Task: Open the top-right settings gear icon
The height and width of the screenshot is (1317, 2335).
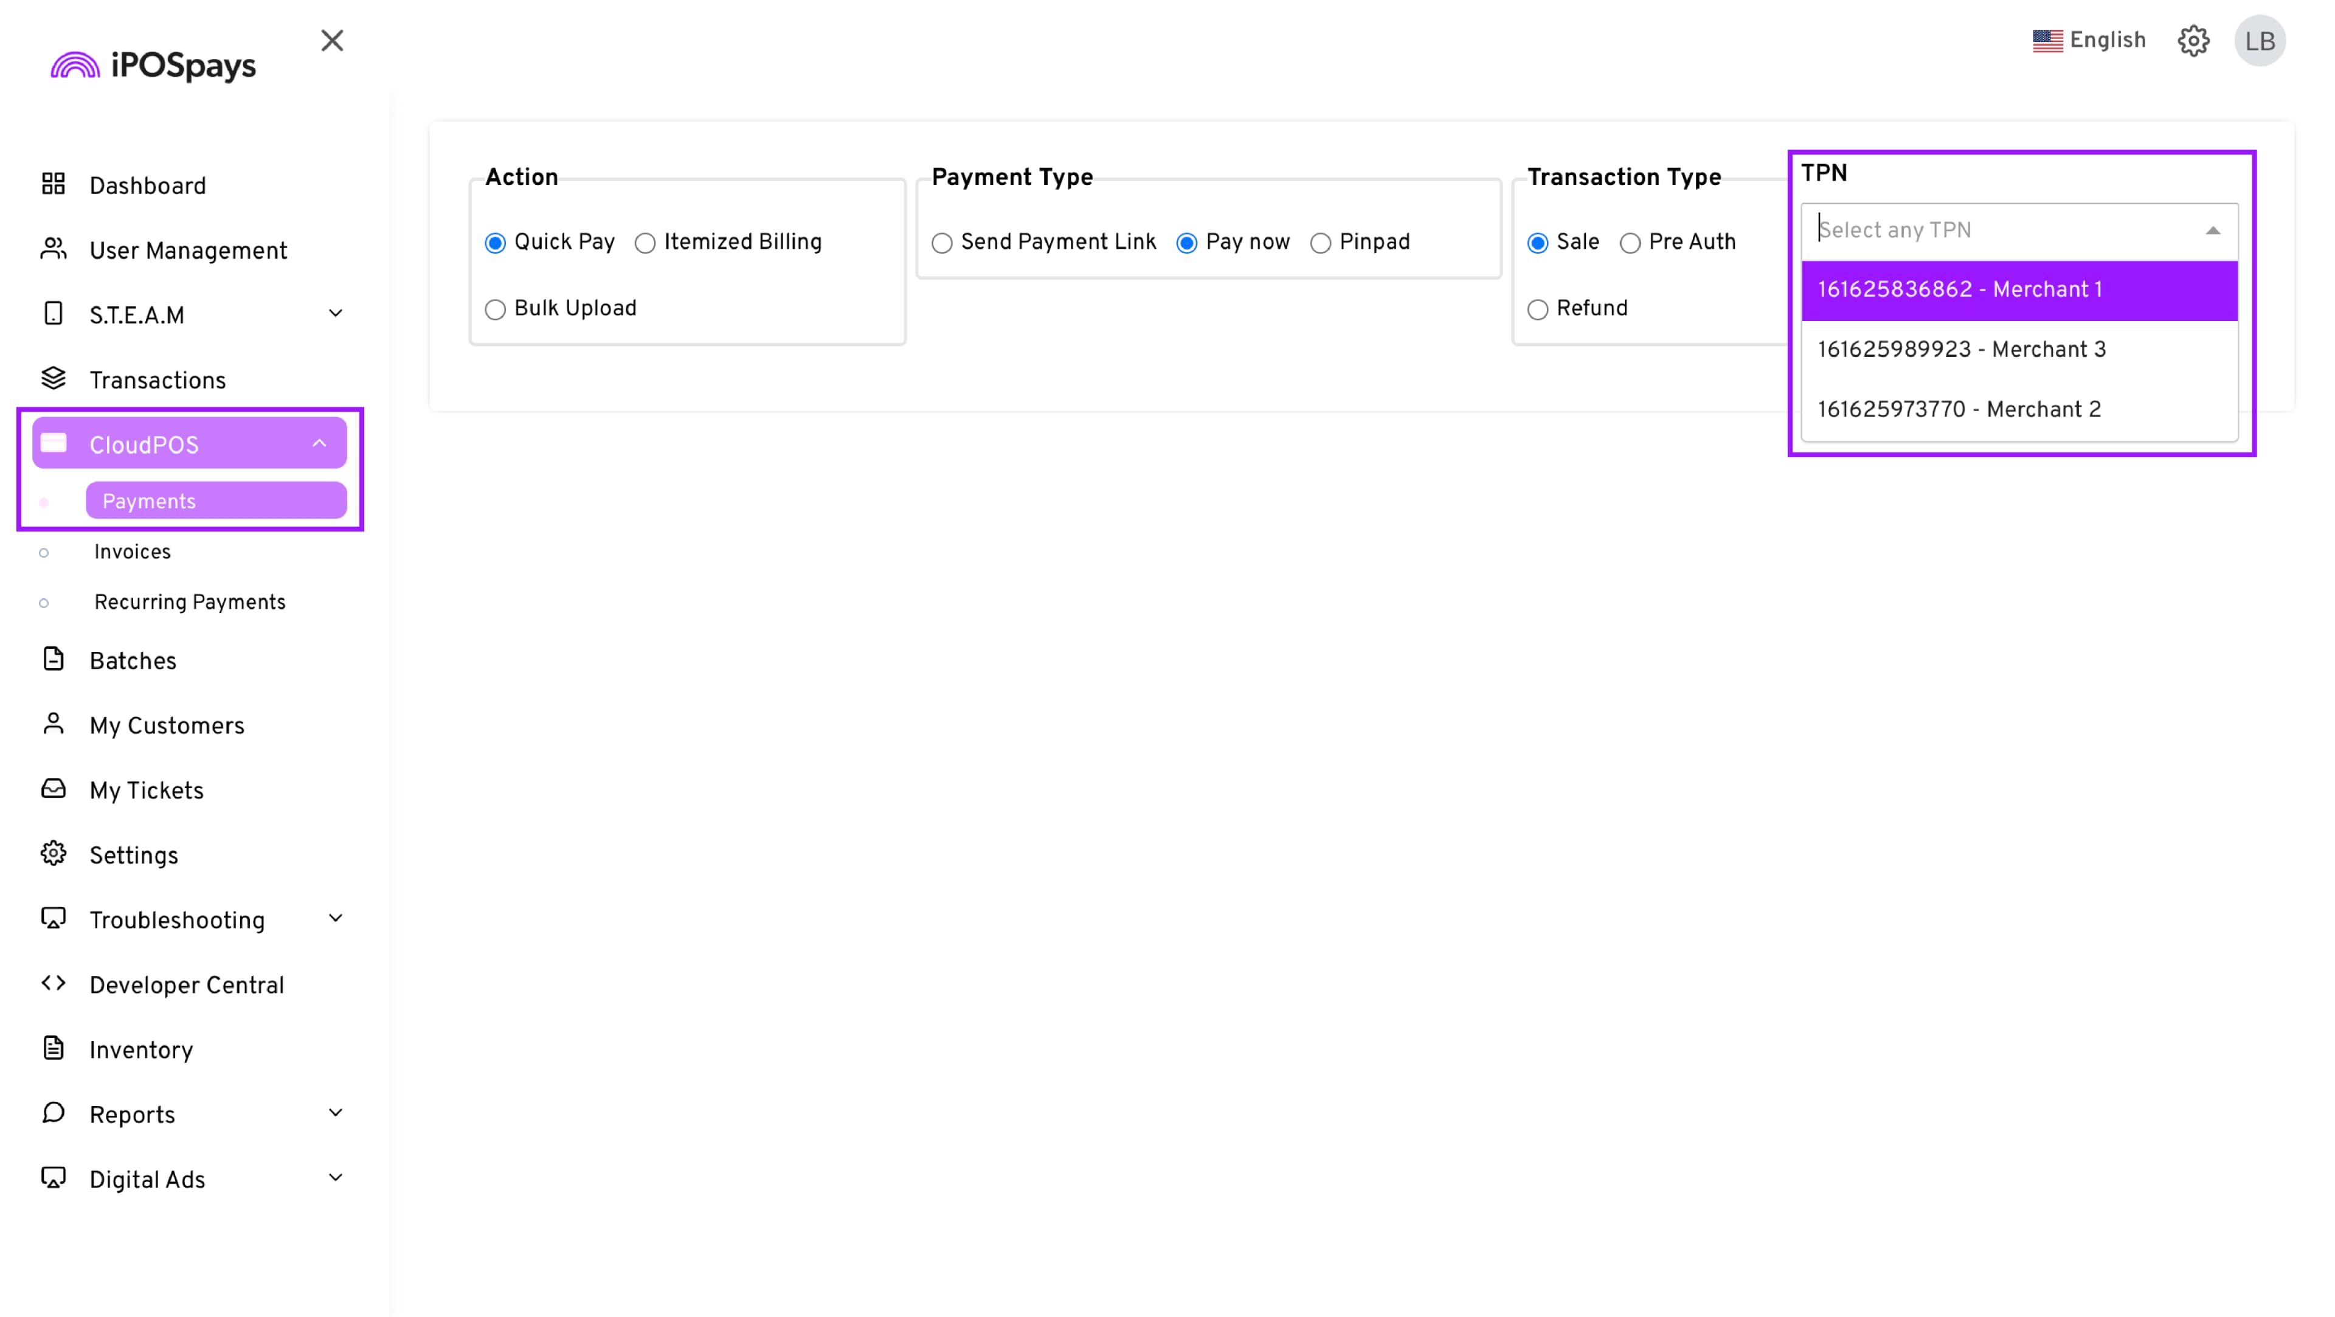Action: [x=2193, y=41]
